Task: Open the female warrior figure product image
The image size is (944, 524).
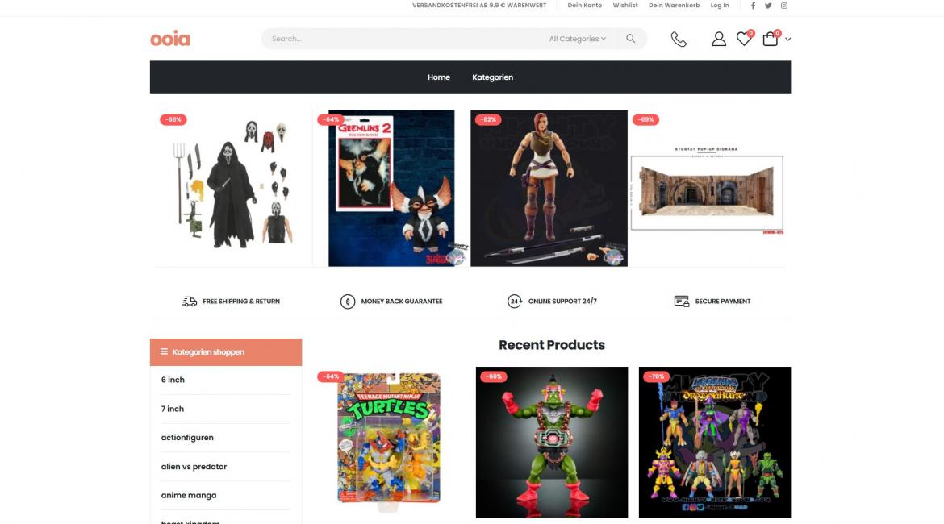Action: point(549,188)
